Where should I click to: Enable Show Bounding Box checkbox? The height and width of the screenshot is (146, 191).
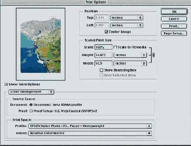pos(101,70)
